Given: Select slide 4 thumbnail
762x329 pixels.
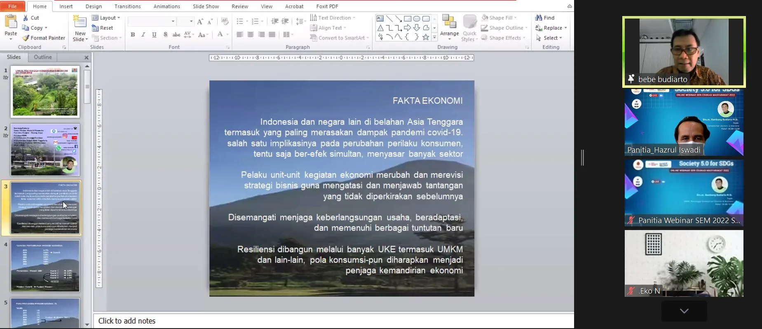Looking at the screenshot, I should pyautogui.click(x=45, y=266).
